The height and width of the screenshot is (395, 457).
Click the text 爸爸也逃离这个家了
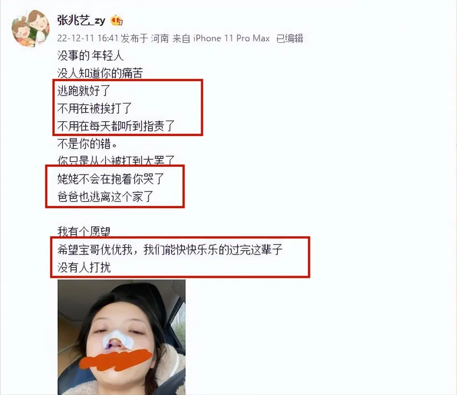(105, 197)
